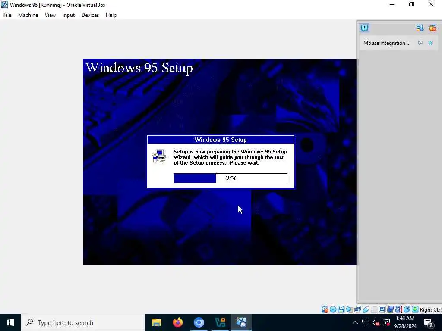Click the notification ordering icon
The image size is (442, 331).
tap(420, 28)
